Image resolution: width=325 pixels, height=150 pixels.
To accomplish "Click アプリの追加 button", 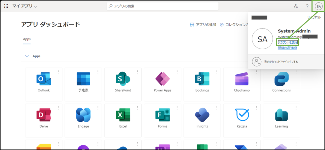I will pyautogui.click(x=203, y=25).
